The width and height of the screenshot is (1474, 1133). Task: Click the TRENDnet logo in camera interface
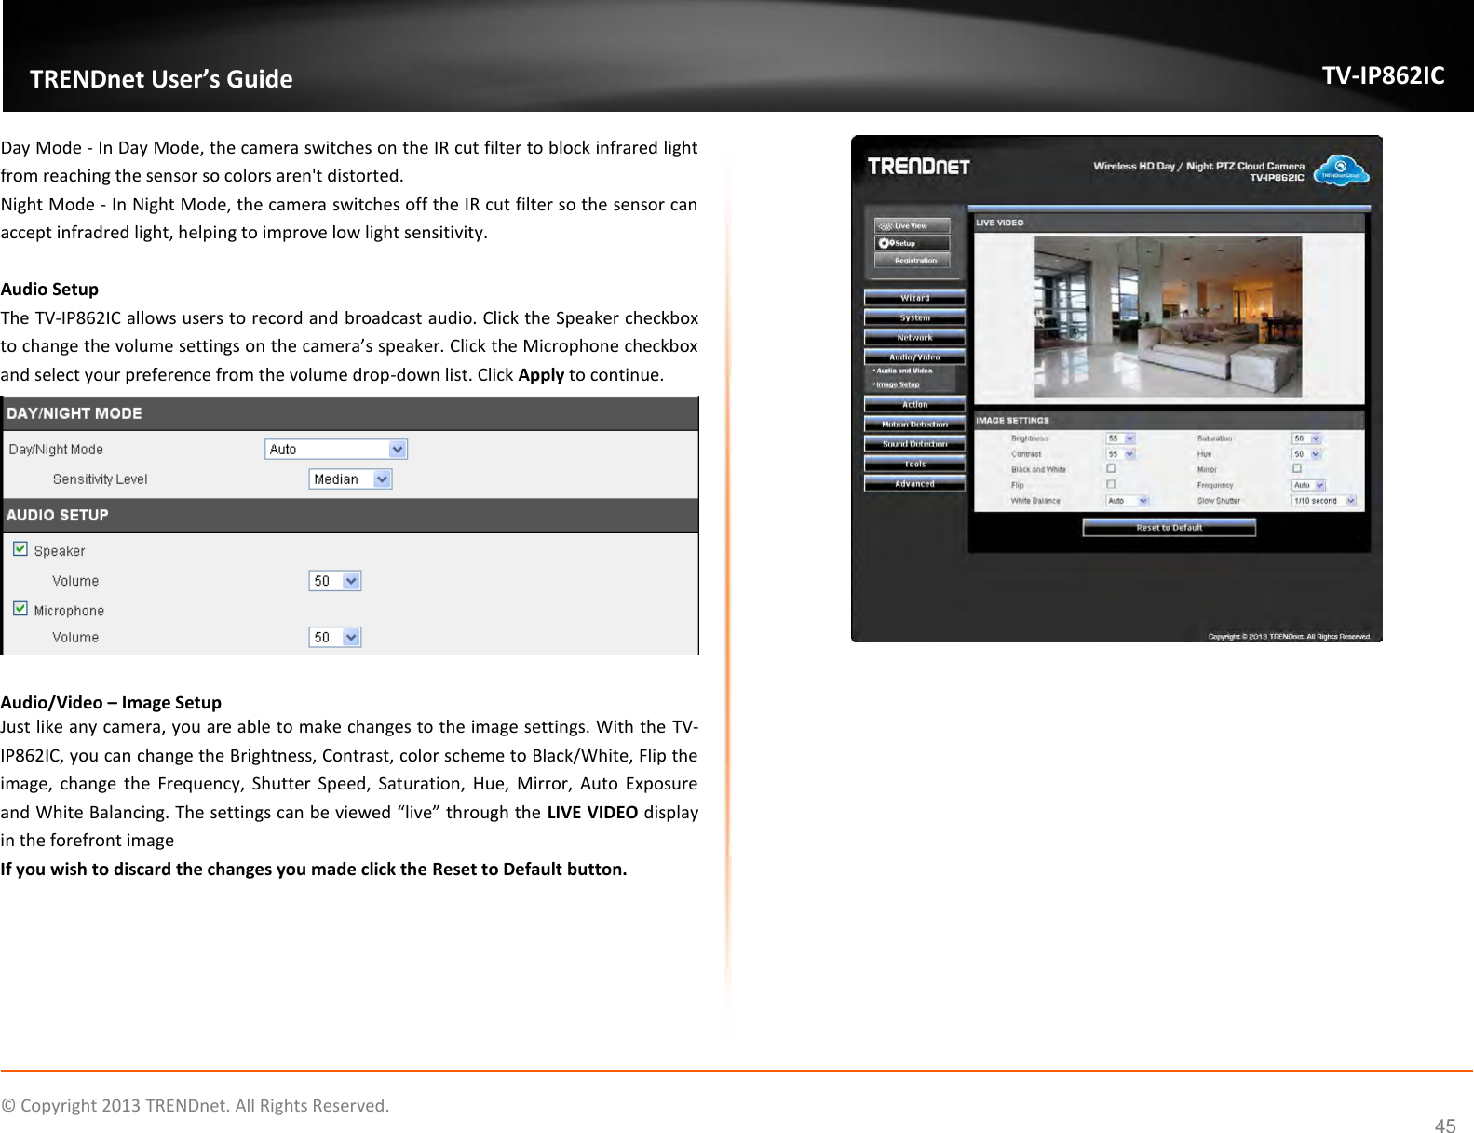point(919,167)
